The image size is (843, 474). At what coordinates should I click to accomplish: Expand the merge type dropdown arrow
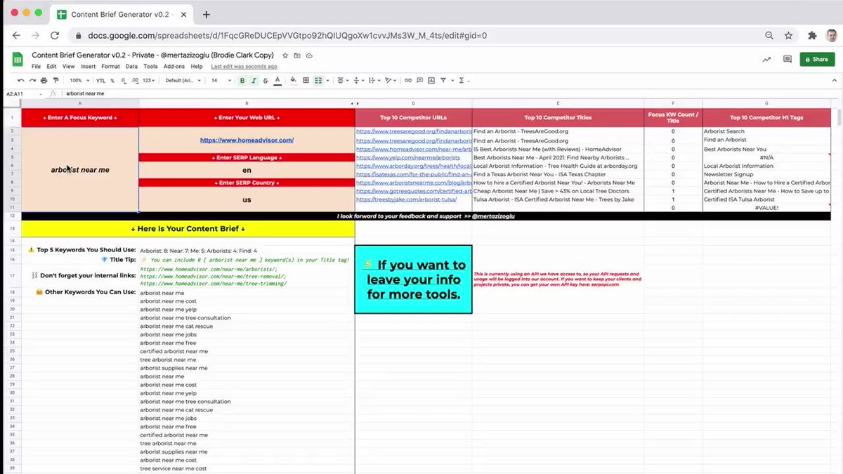(x=327, y=81)
